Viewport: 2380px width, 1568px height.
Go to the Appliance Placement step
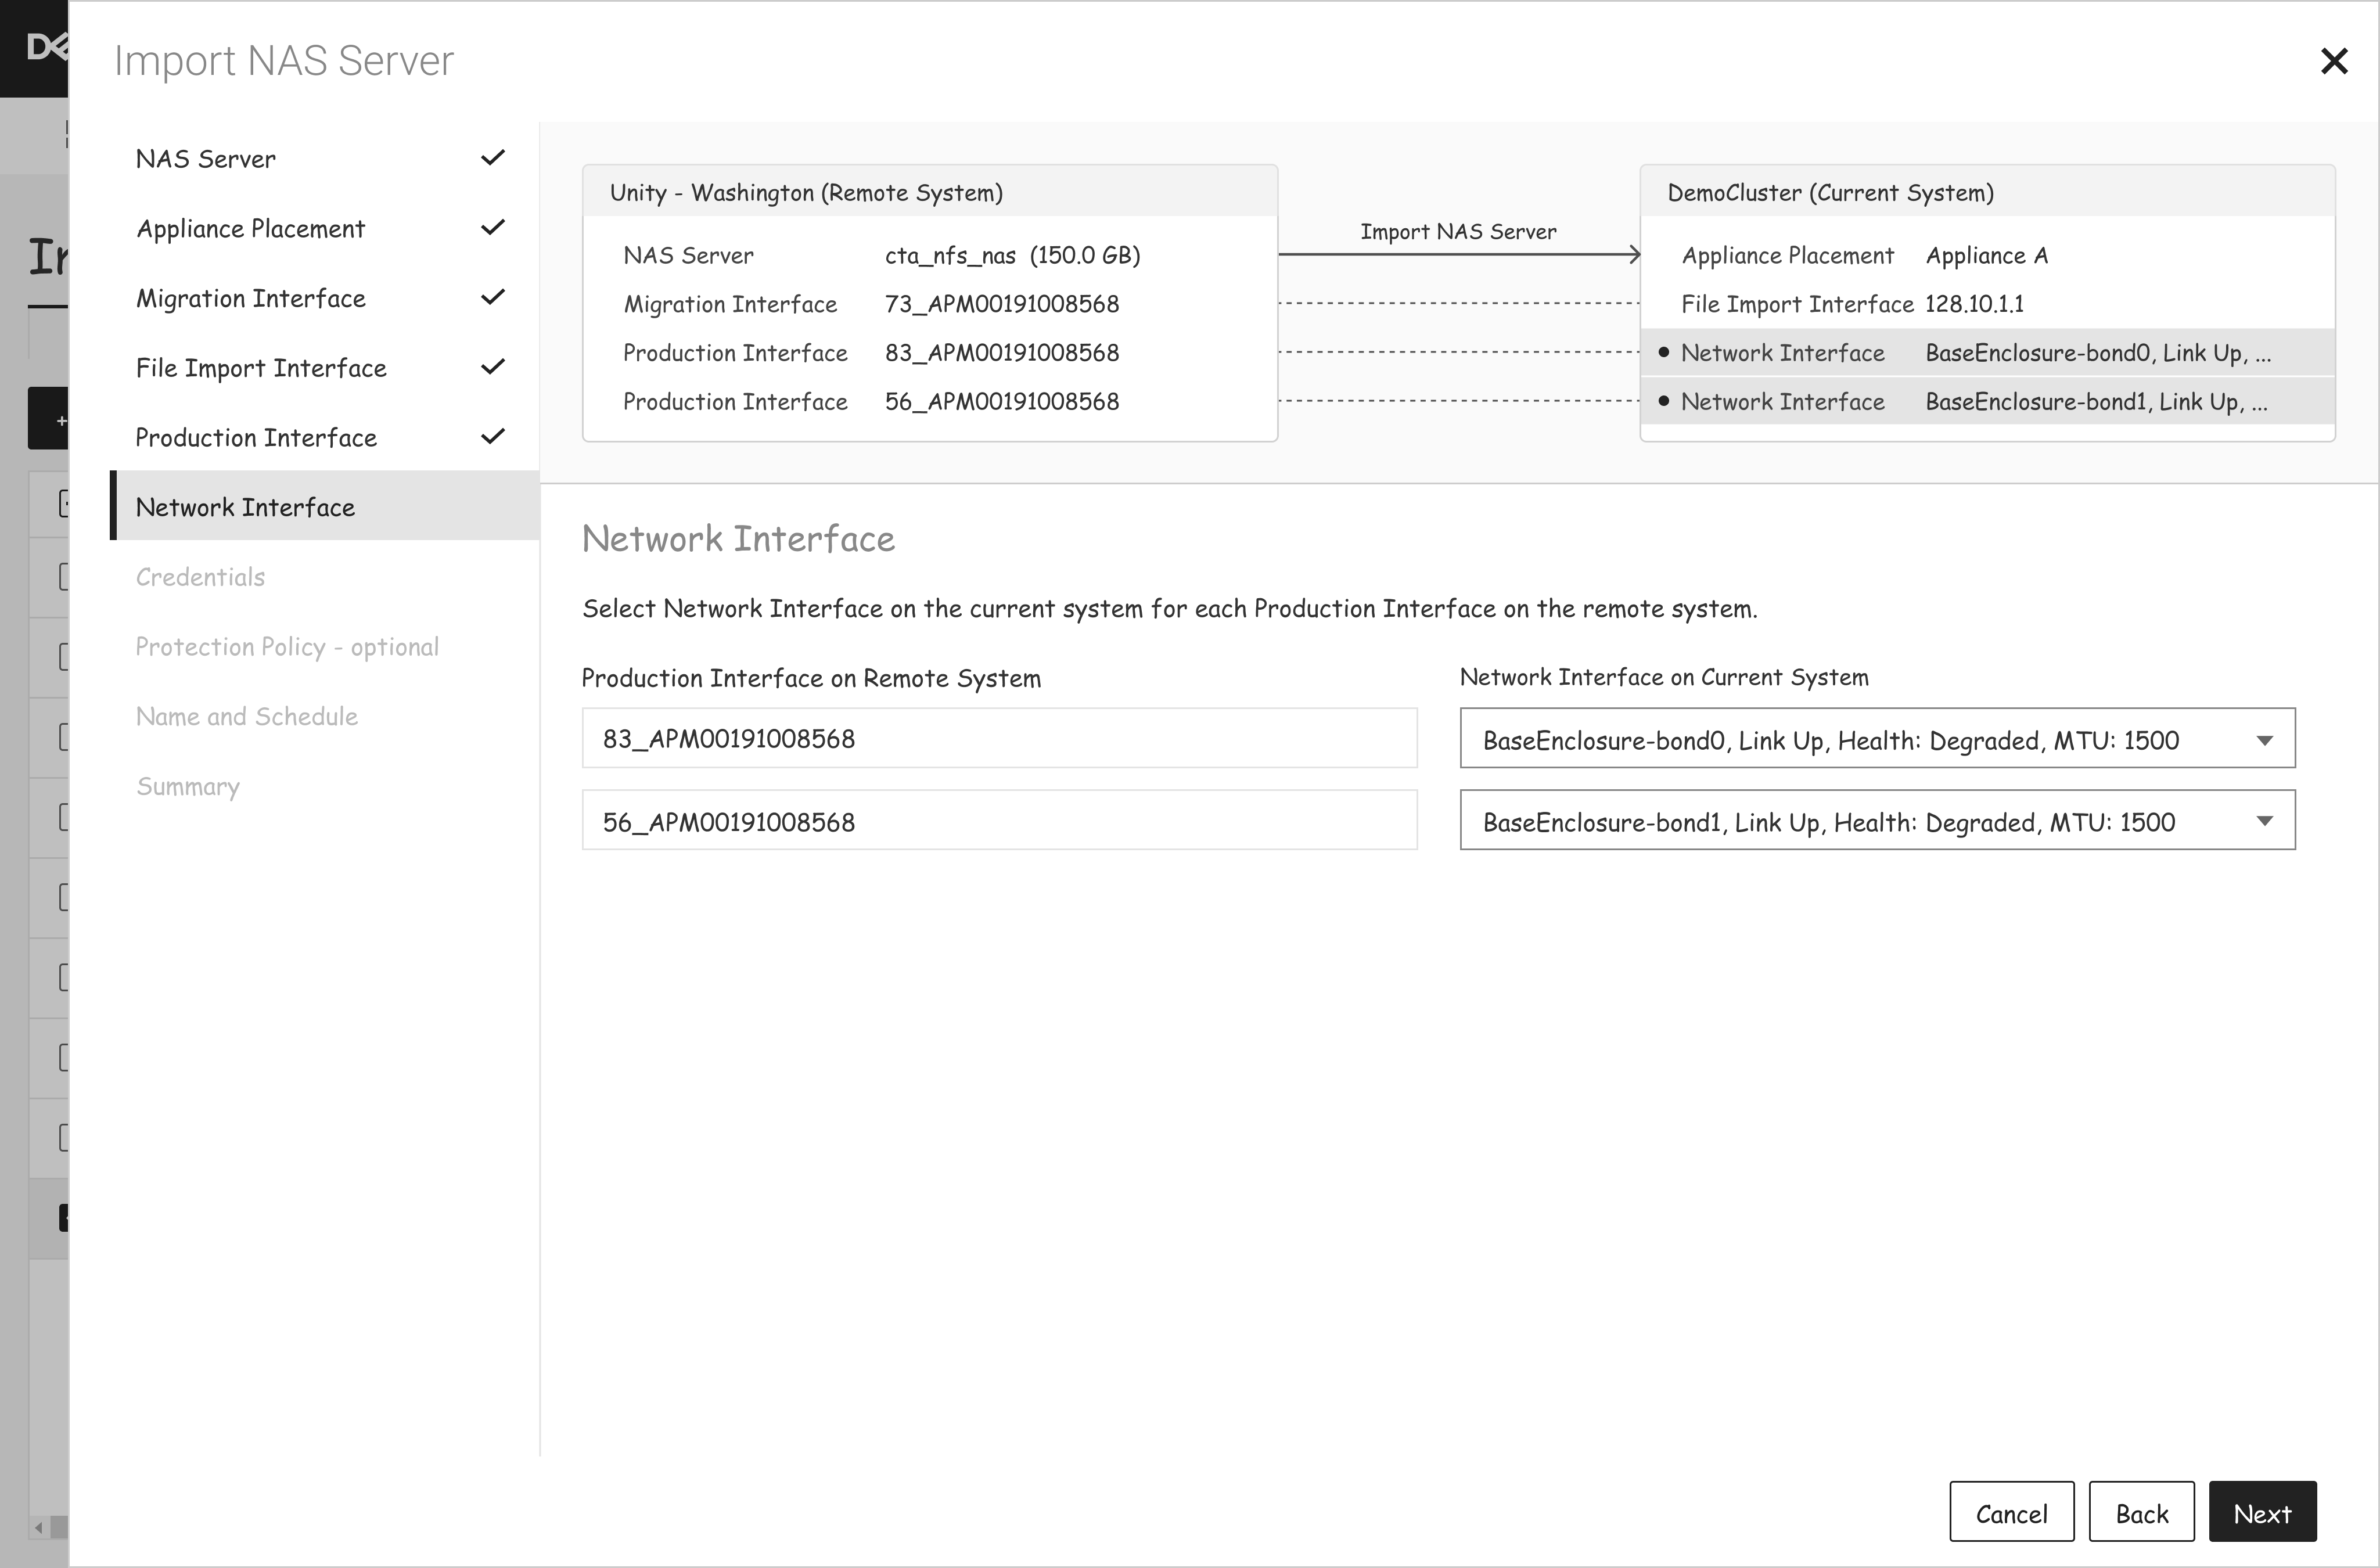point(251,229)
